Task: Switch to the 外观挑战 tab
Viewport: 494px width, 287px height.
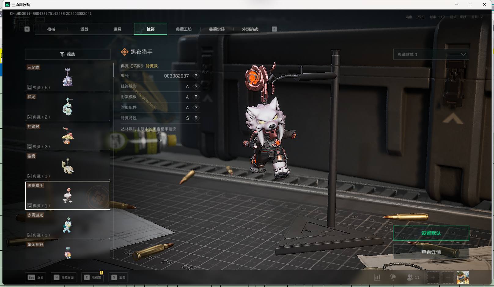Action: coord(250,29)
